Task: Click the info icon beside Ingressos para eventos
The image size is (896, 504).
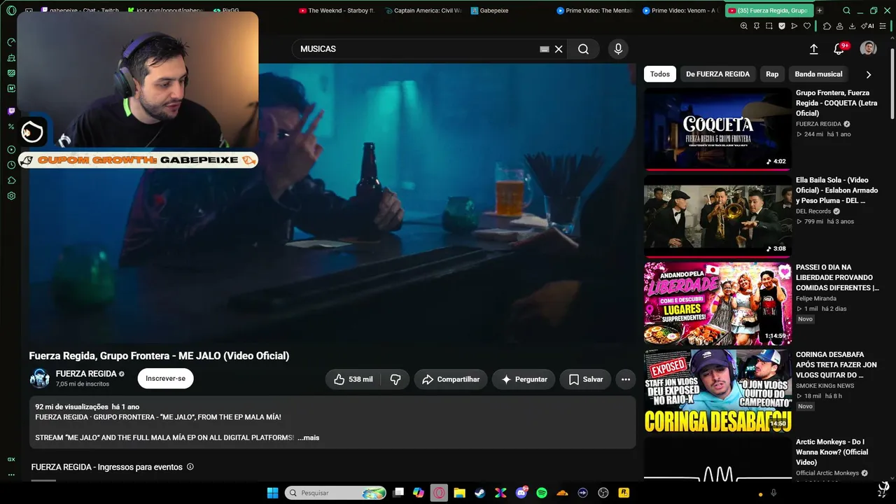Action: [x=190, y=467]
